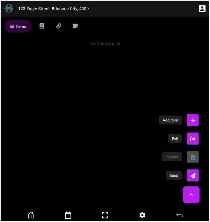This screenshot has width=210, height=222.
Task: Click the paper plane Send icon
Action: tap(192, 175)
